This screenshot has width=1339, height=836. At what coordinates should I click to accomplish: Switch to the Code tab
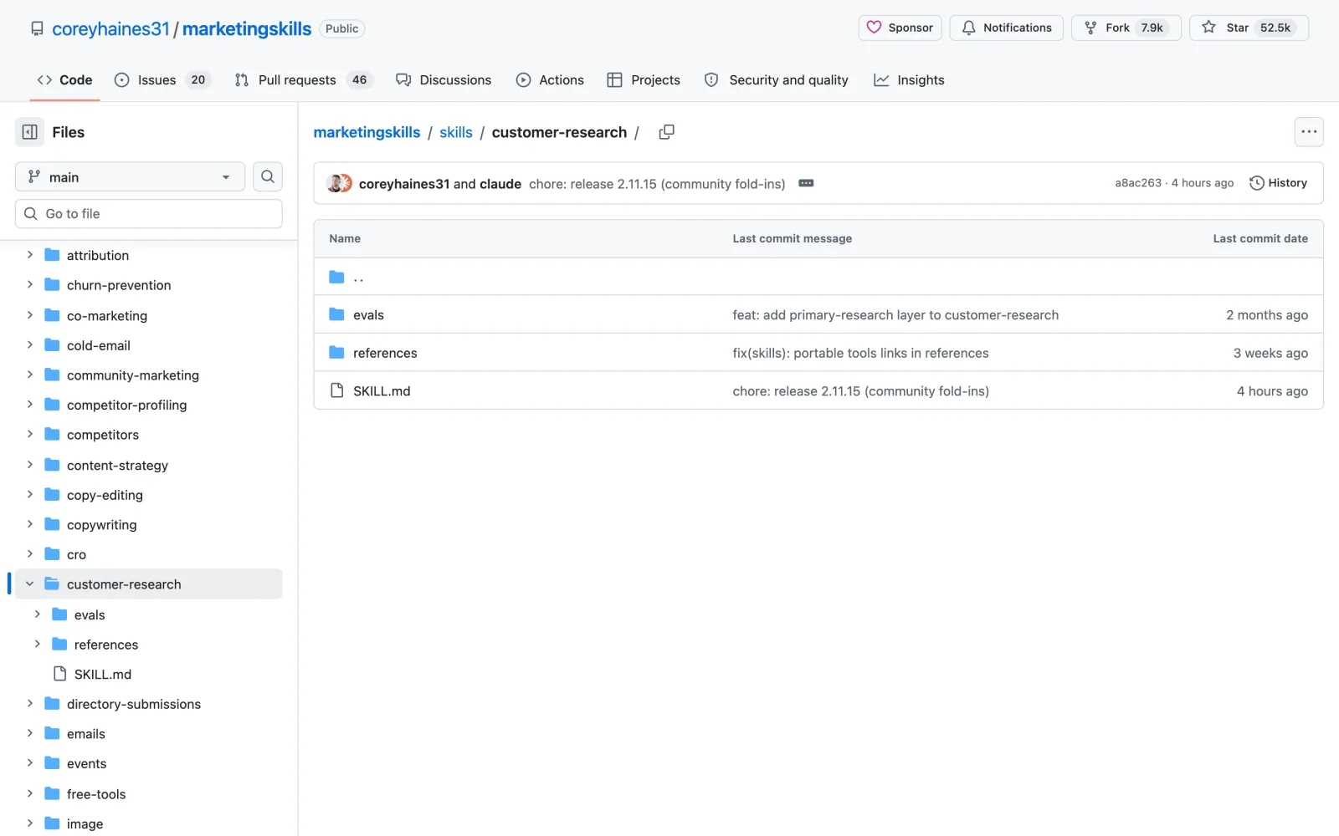coord(64,79)
